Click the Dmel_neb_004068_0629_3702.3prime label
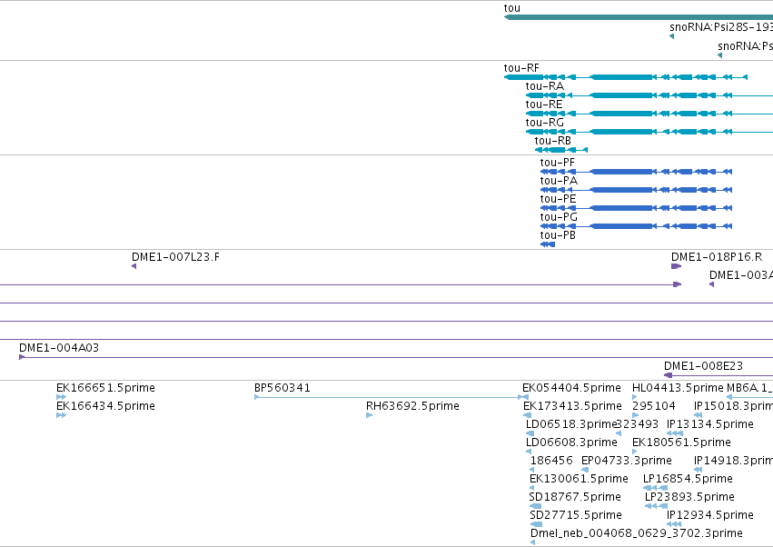The width and height of the screenshot is (773, 547). point(637,533)
